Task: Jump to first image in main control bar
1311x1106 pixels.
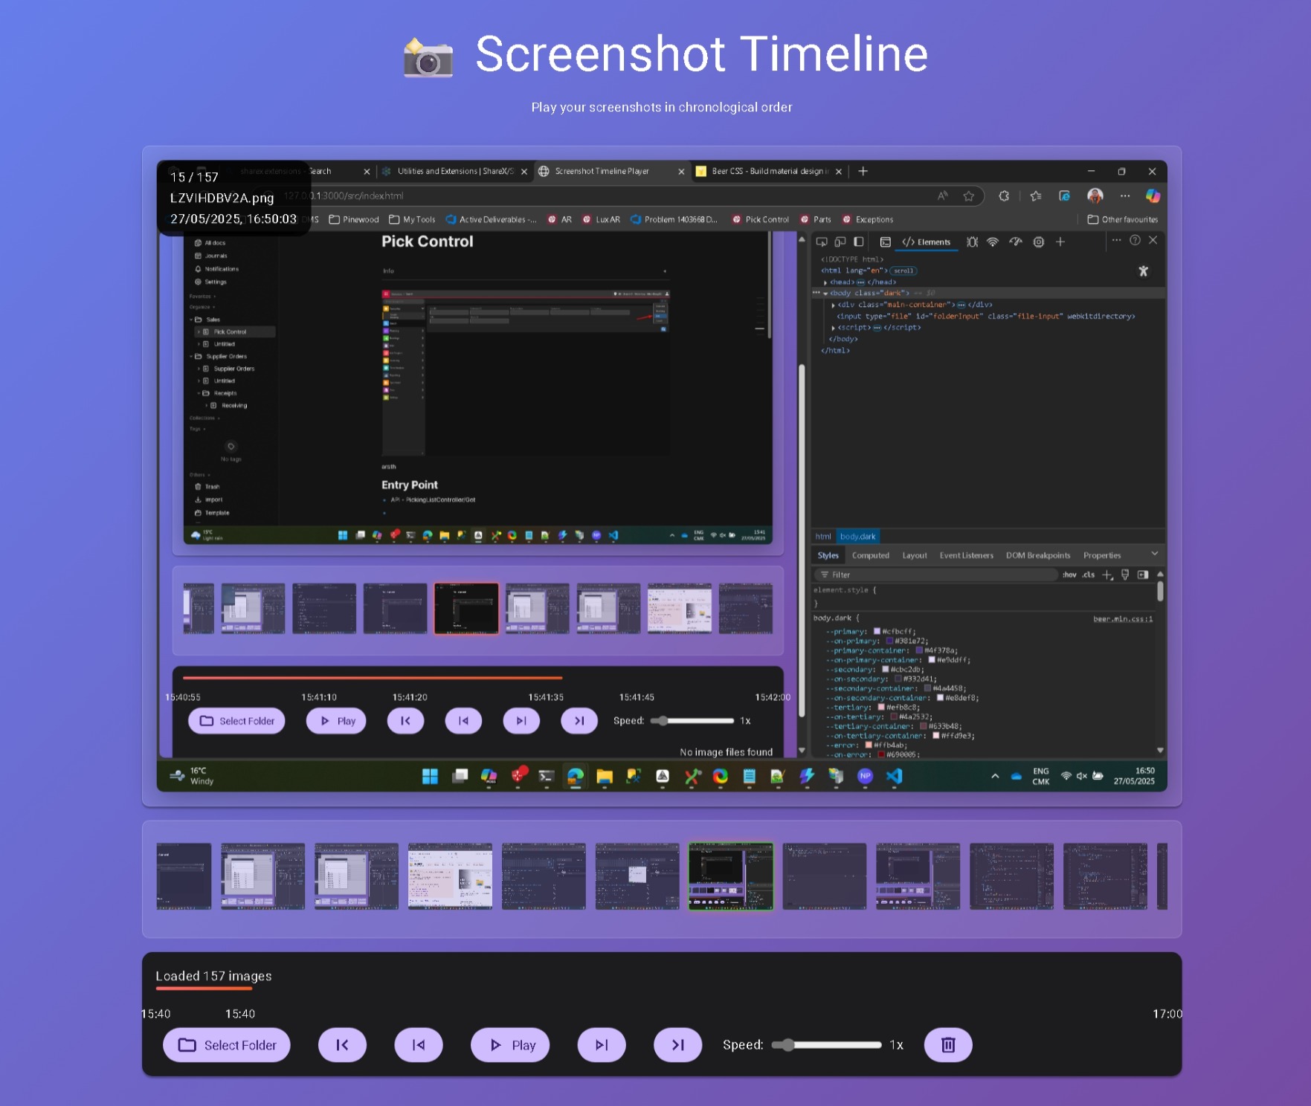Action: (342, 1045)
